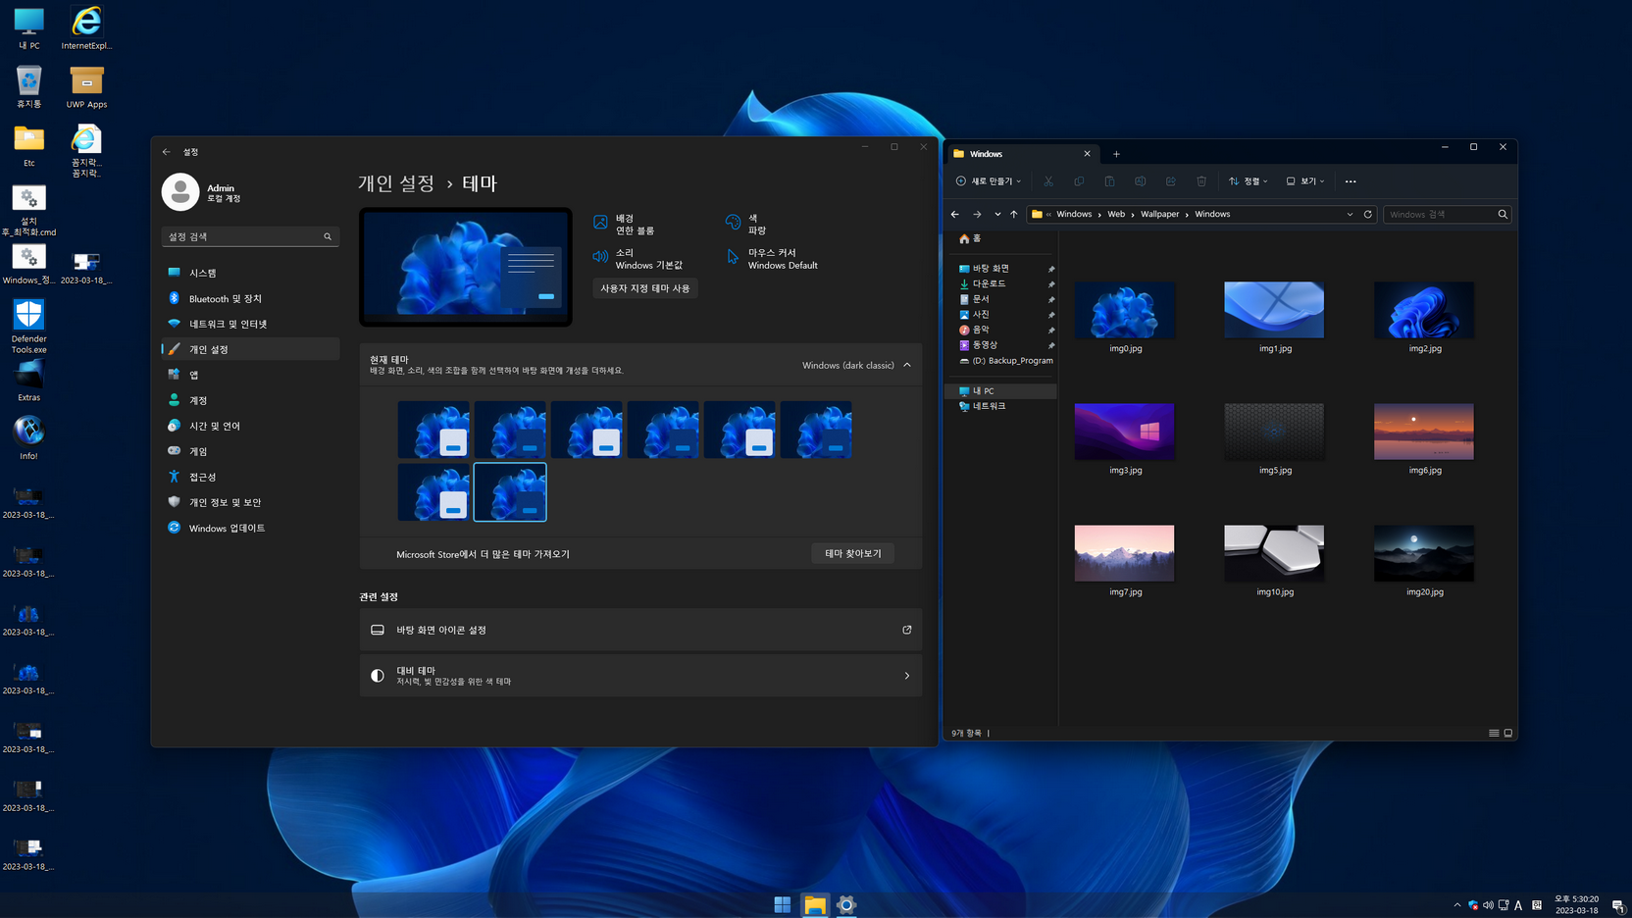The image size is (1632, 918).
Task: Open Start menu on taskbar
Action: click(x=783, y=904)
